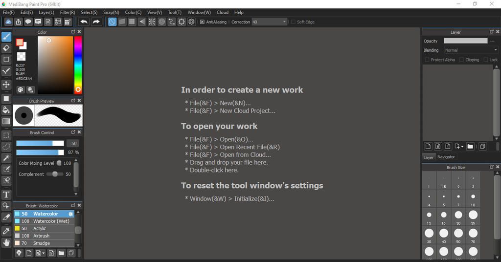This screenshot has height=262, width=501.
Task: Select the Move tool
Action: pos(6,85)
